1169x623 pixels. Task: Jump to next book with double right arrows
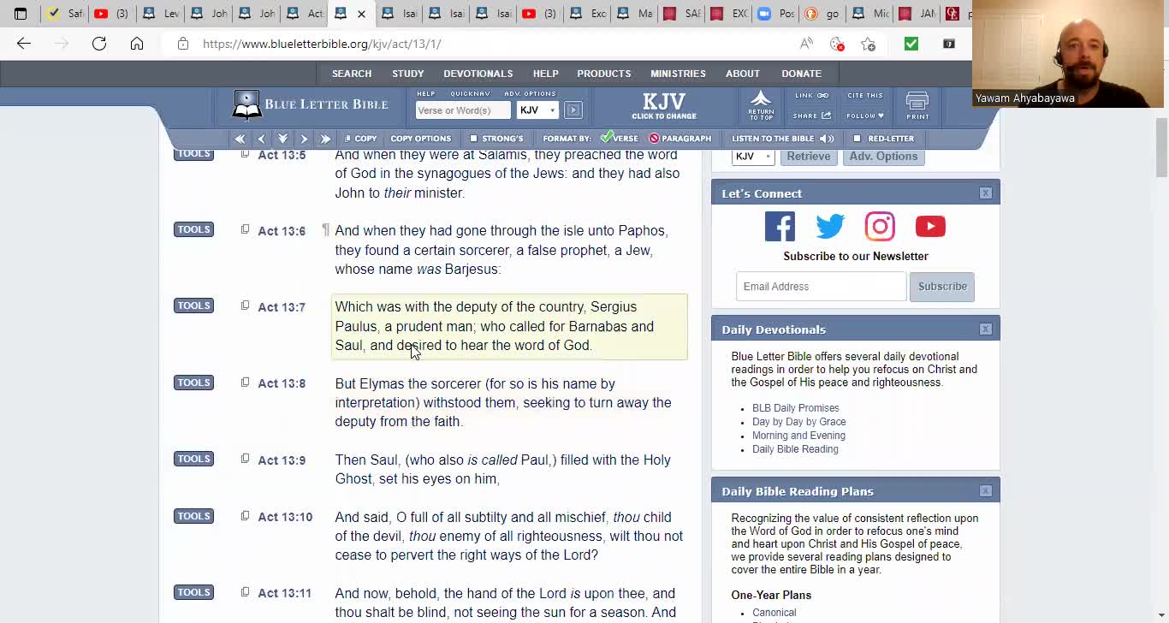click(325, 139)
